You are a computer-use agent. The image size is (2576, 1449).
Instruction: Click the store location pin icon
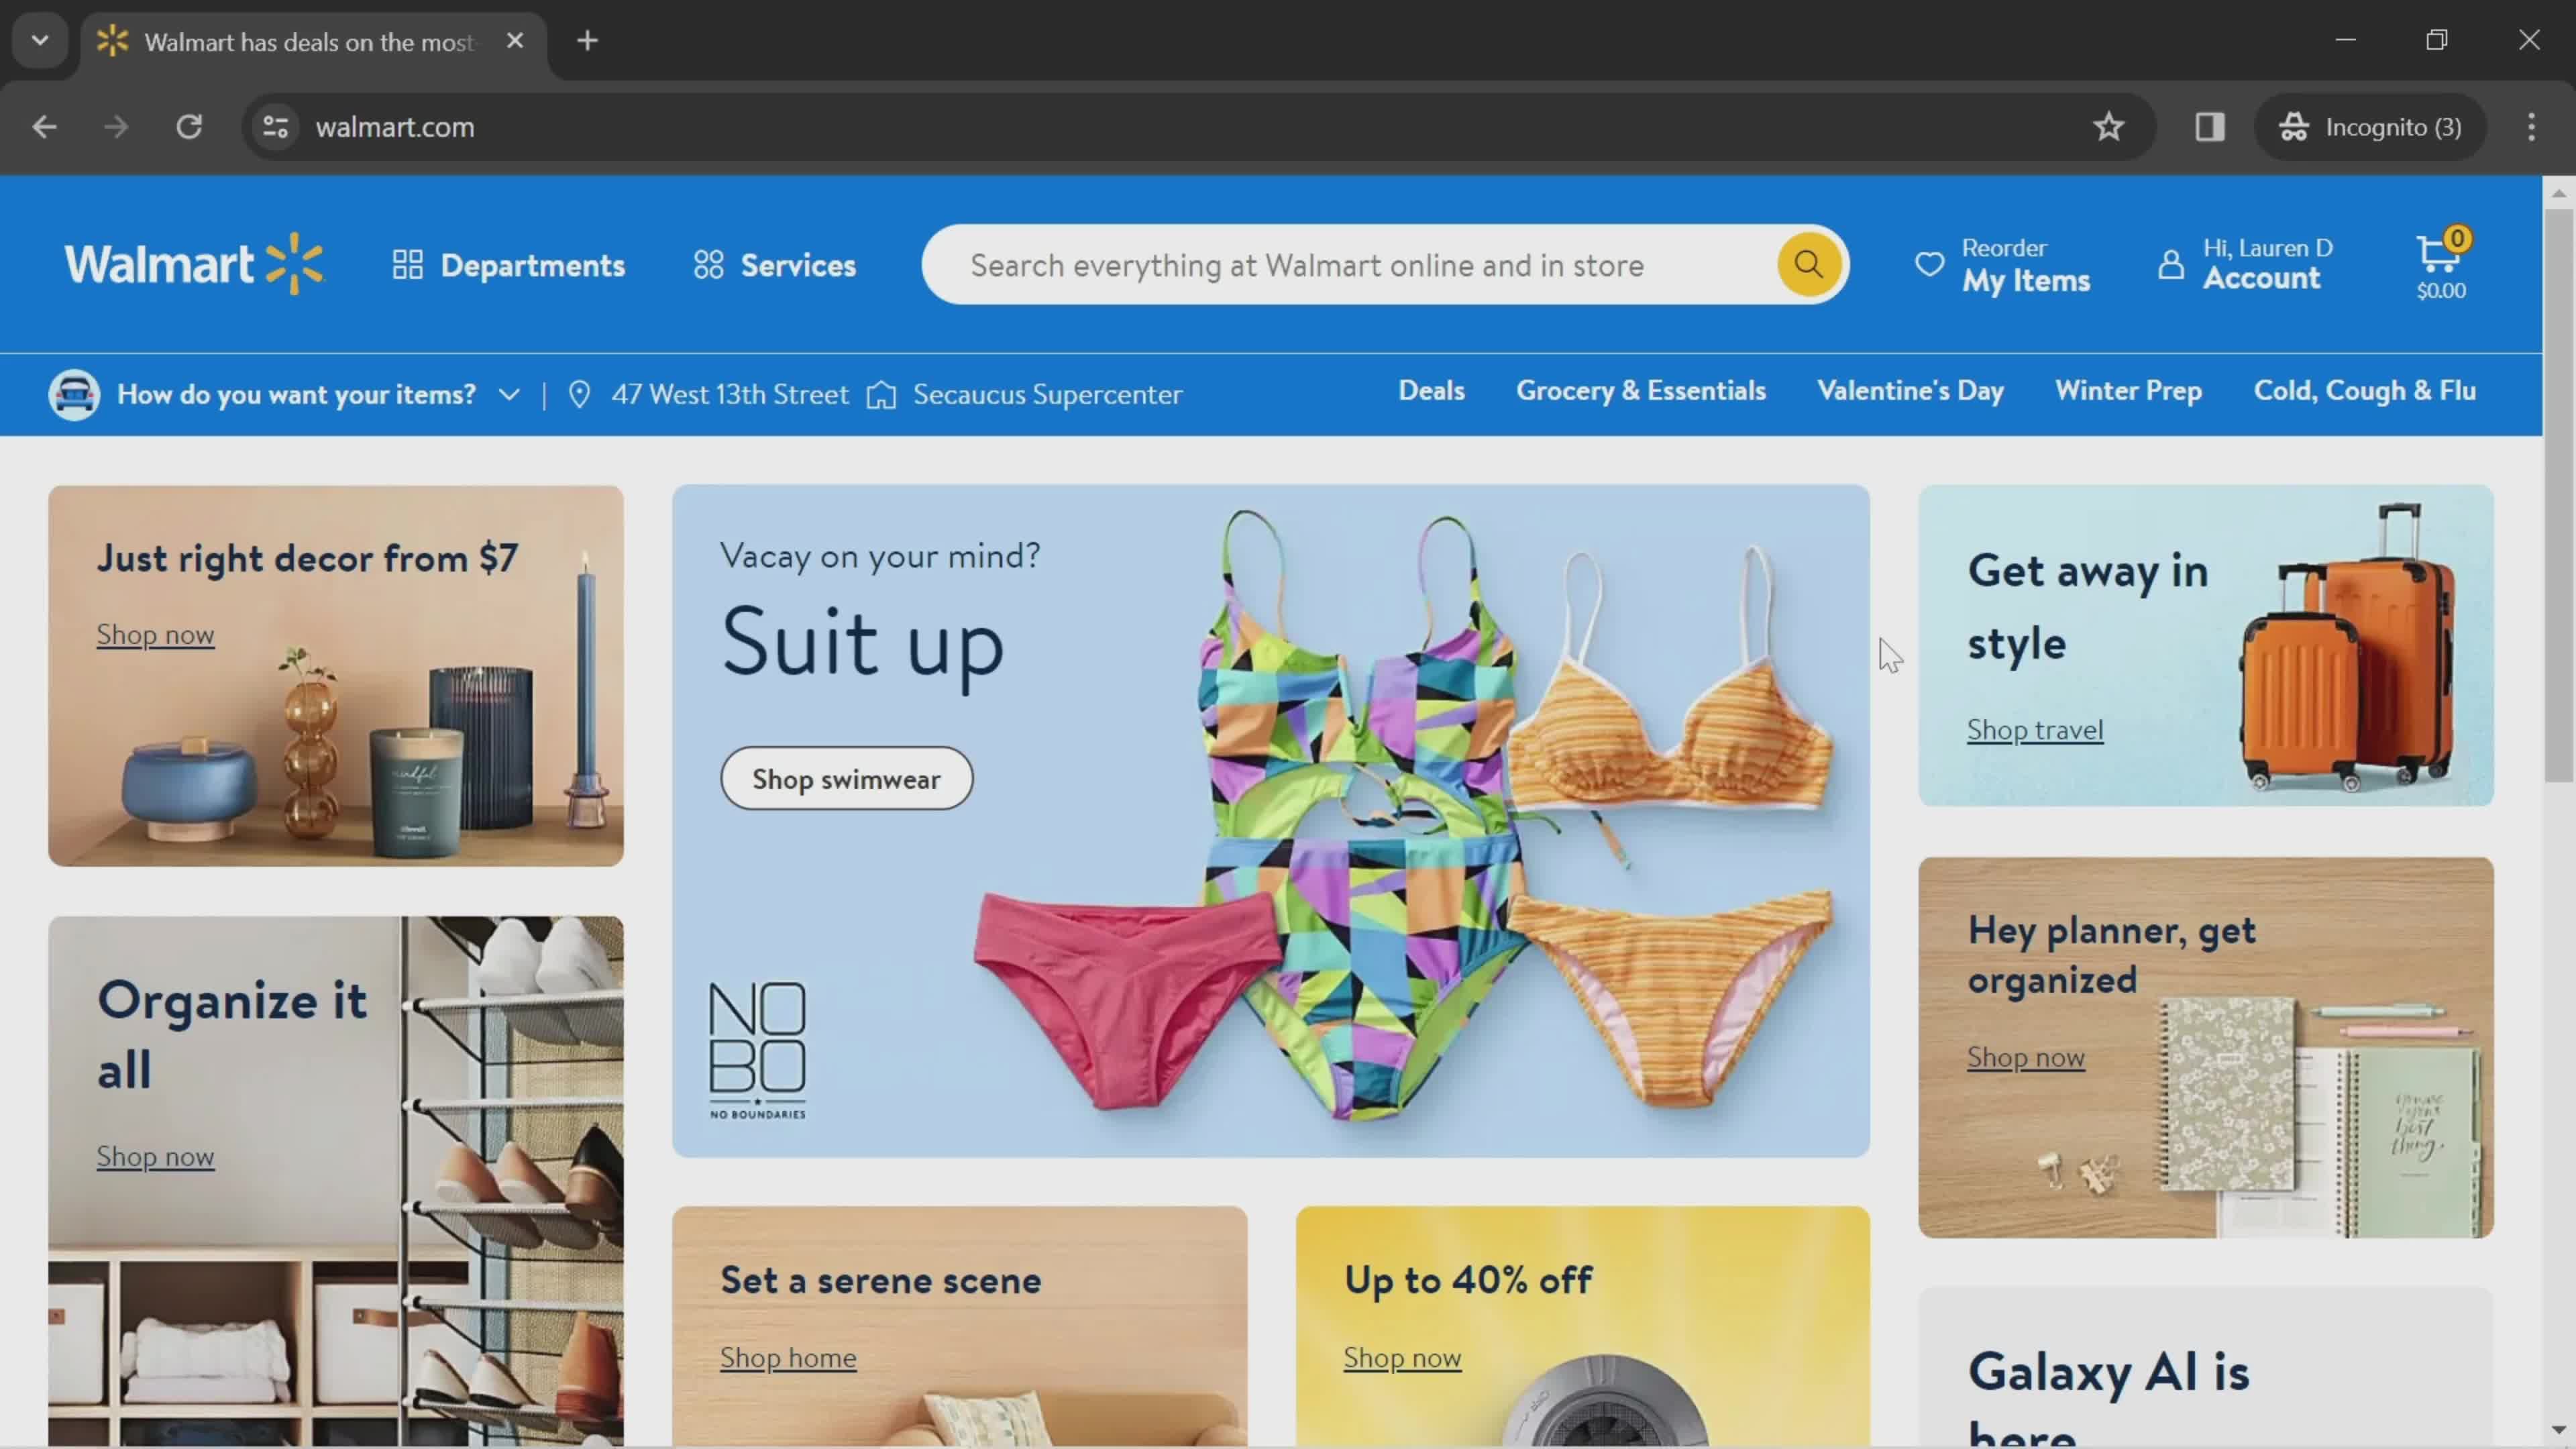(578, 392)
